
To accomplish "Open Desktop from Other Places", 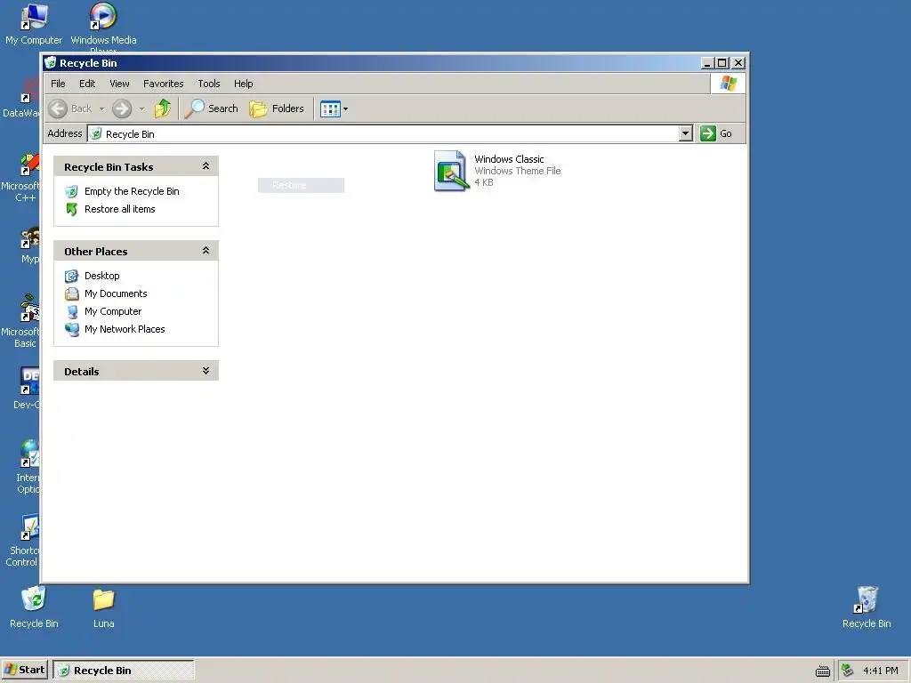I will pyautogui.click(x=101, y=276).
